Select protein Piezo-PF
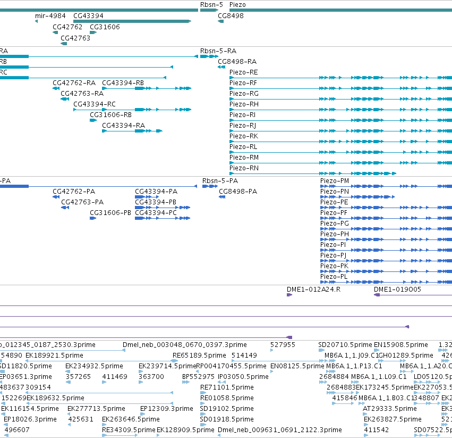 (x=334, y=213)
